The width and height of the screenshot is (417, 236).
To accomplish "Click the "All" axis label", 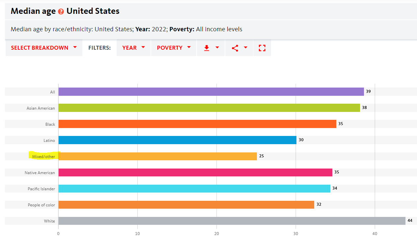I will (x=53, y=92).
